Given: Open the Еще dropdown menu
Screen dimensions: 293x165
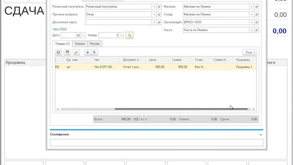Looking at the screenshot, I should (x=250, y=52).
